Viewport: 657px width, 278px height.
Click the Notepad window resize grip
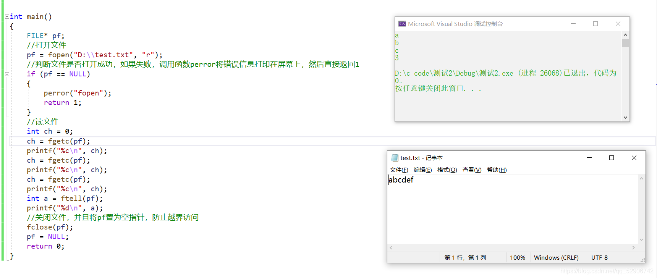[642, 260]
